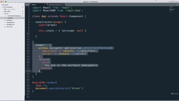This screenshot has height=101, width=179.
Task: Click ReactDOM.render on line 27
Action: click(44, 82)
